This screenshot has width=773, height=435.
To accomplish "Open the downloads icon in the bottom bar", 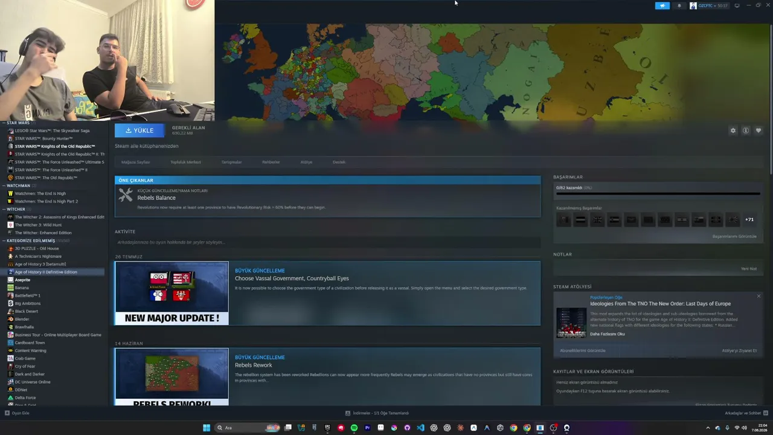I will [348, 413].
